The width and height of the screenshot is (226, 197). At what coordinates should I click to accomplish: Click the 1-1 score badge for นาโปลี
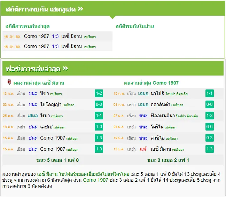point(210,93)
